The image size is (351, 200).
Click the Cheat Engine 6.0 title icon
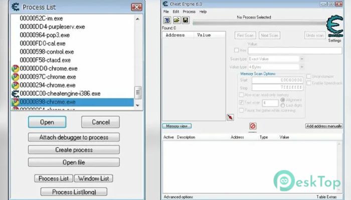tap(165, 4)
